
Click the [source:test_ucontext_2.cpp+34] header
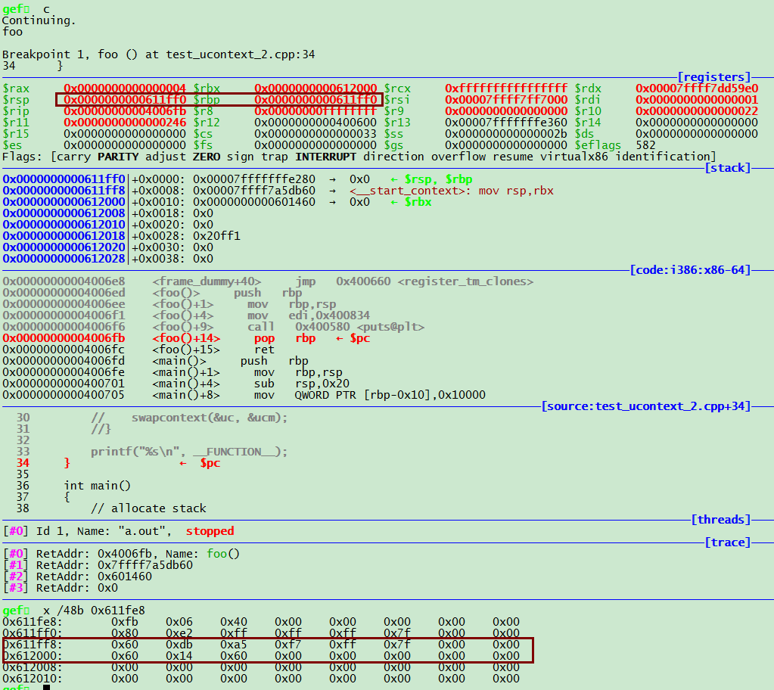(645, 406)
